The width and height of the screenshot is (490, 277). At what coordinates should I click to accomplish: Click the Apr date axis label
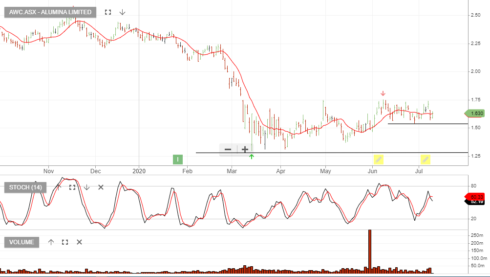point(280,171)
